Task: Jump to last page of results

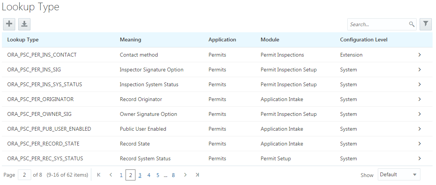Action: tap(197, 175)
